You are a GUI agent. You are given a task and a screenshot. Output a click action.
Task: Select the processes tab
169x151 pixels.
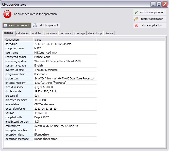pos(50,33)
